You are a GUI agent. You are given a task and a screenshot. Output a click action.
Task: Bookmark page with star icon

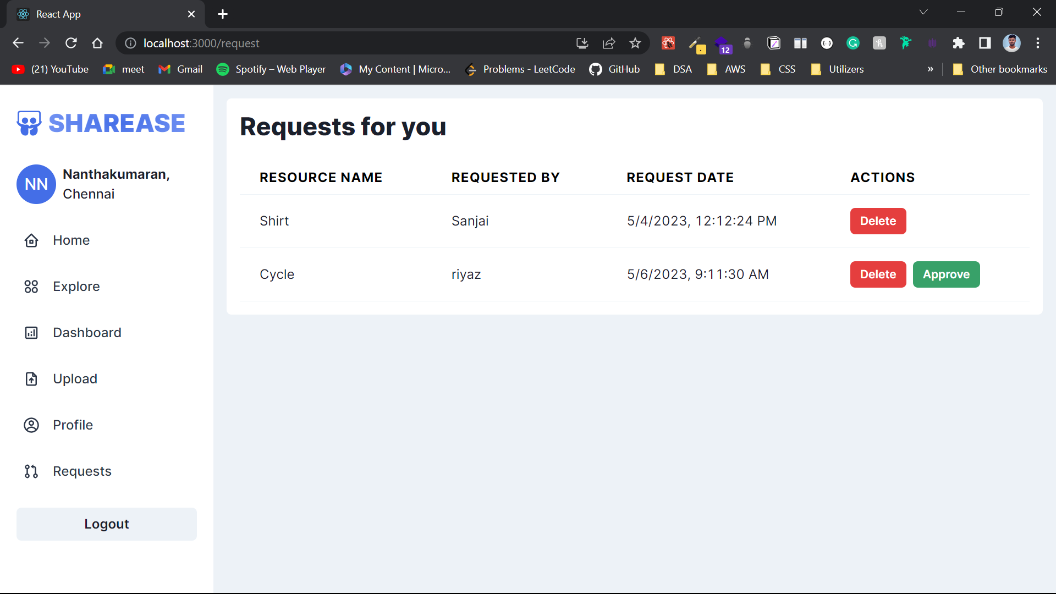coord(635,43)
